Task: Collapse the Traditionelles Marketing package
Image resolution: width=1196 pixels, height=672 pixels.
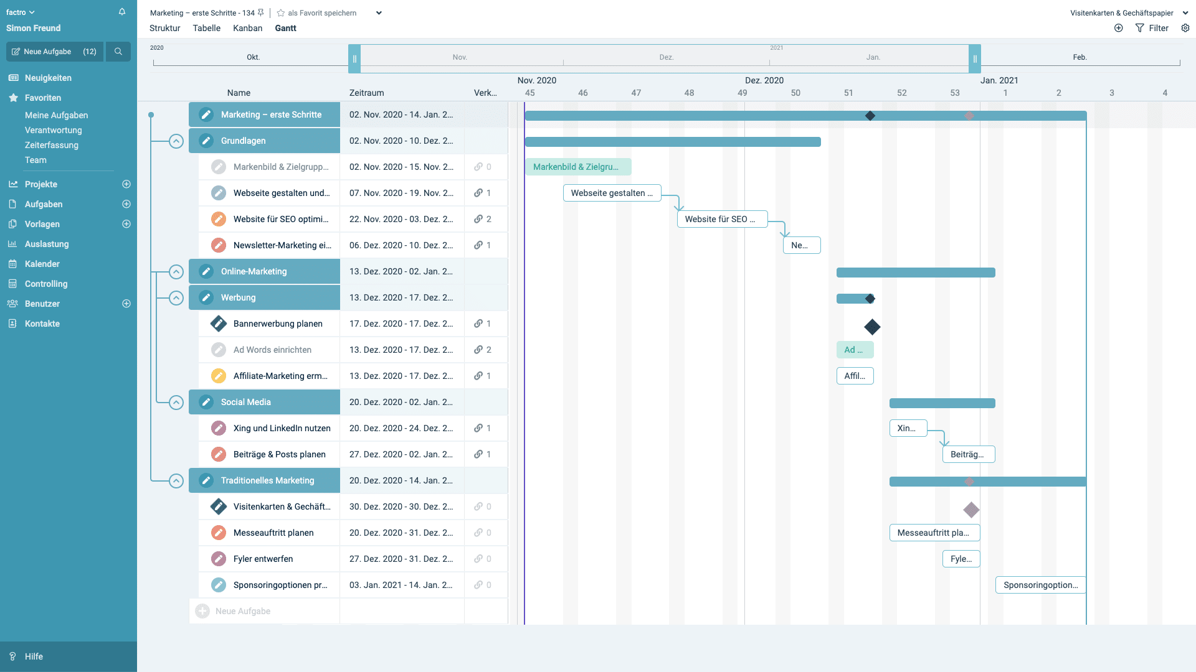Action: 176,481
